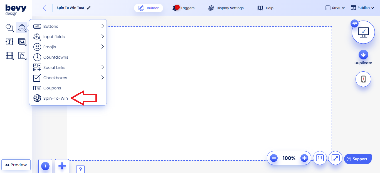Image resolution: width=380 pixels, height=173 pixels.
Task: Click the Add Elements crosshair icon
Action: (x=22, y=27)
